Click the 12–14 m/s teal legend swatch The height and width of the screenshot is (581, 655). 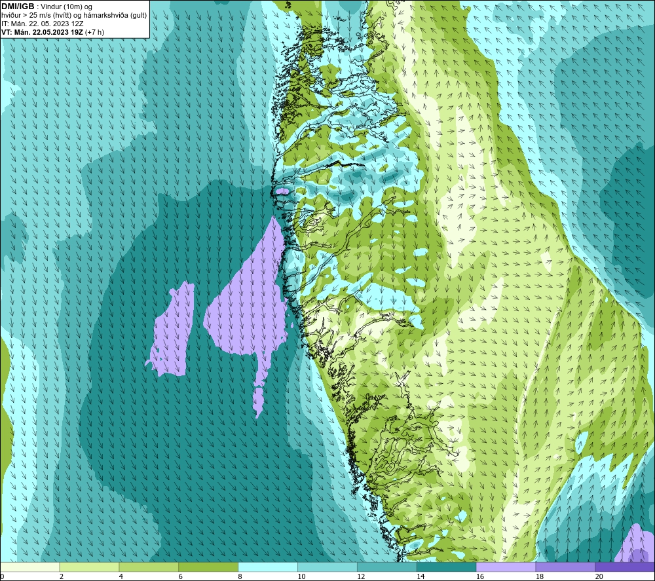pos(387,567)
